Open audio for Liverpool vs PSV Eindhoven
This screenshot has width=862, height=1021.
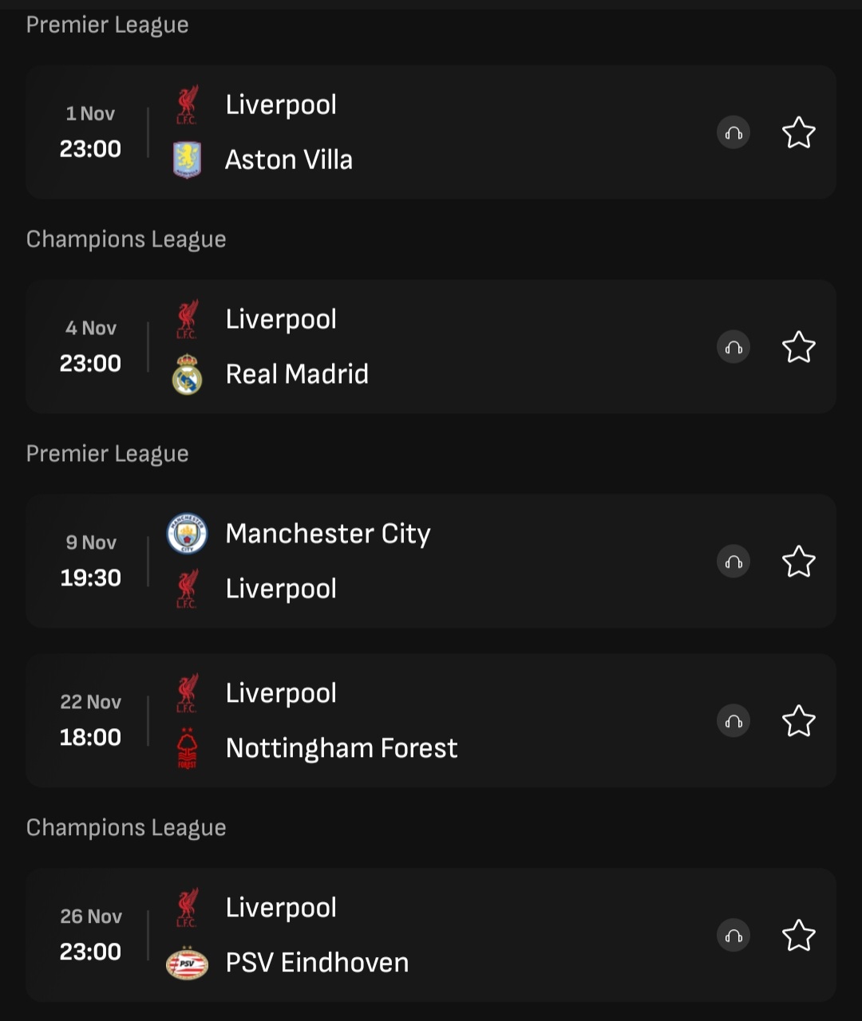tap(733, 936)
